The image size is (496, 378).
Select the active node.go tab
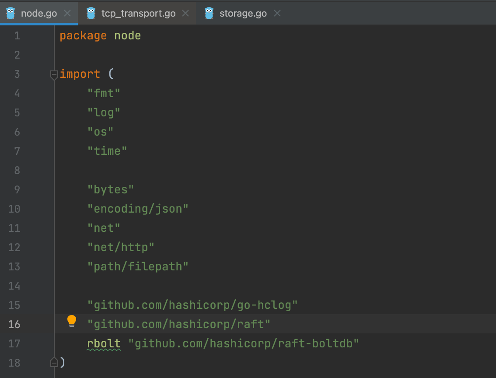[39, 13]
